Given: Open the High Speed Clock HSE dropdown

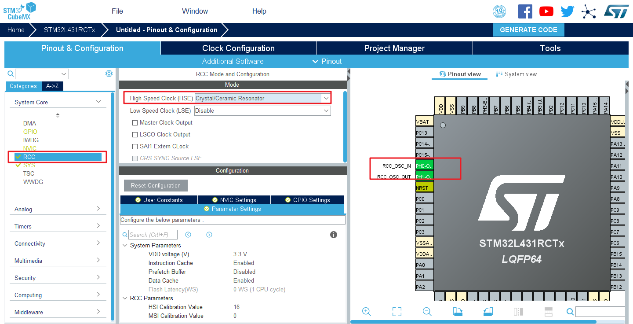Looking at the screenshot, I should (326, 98).
